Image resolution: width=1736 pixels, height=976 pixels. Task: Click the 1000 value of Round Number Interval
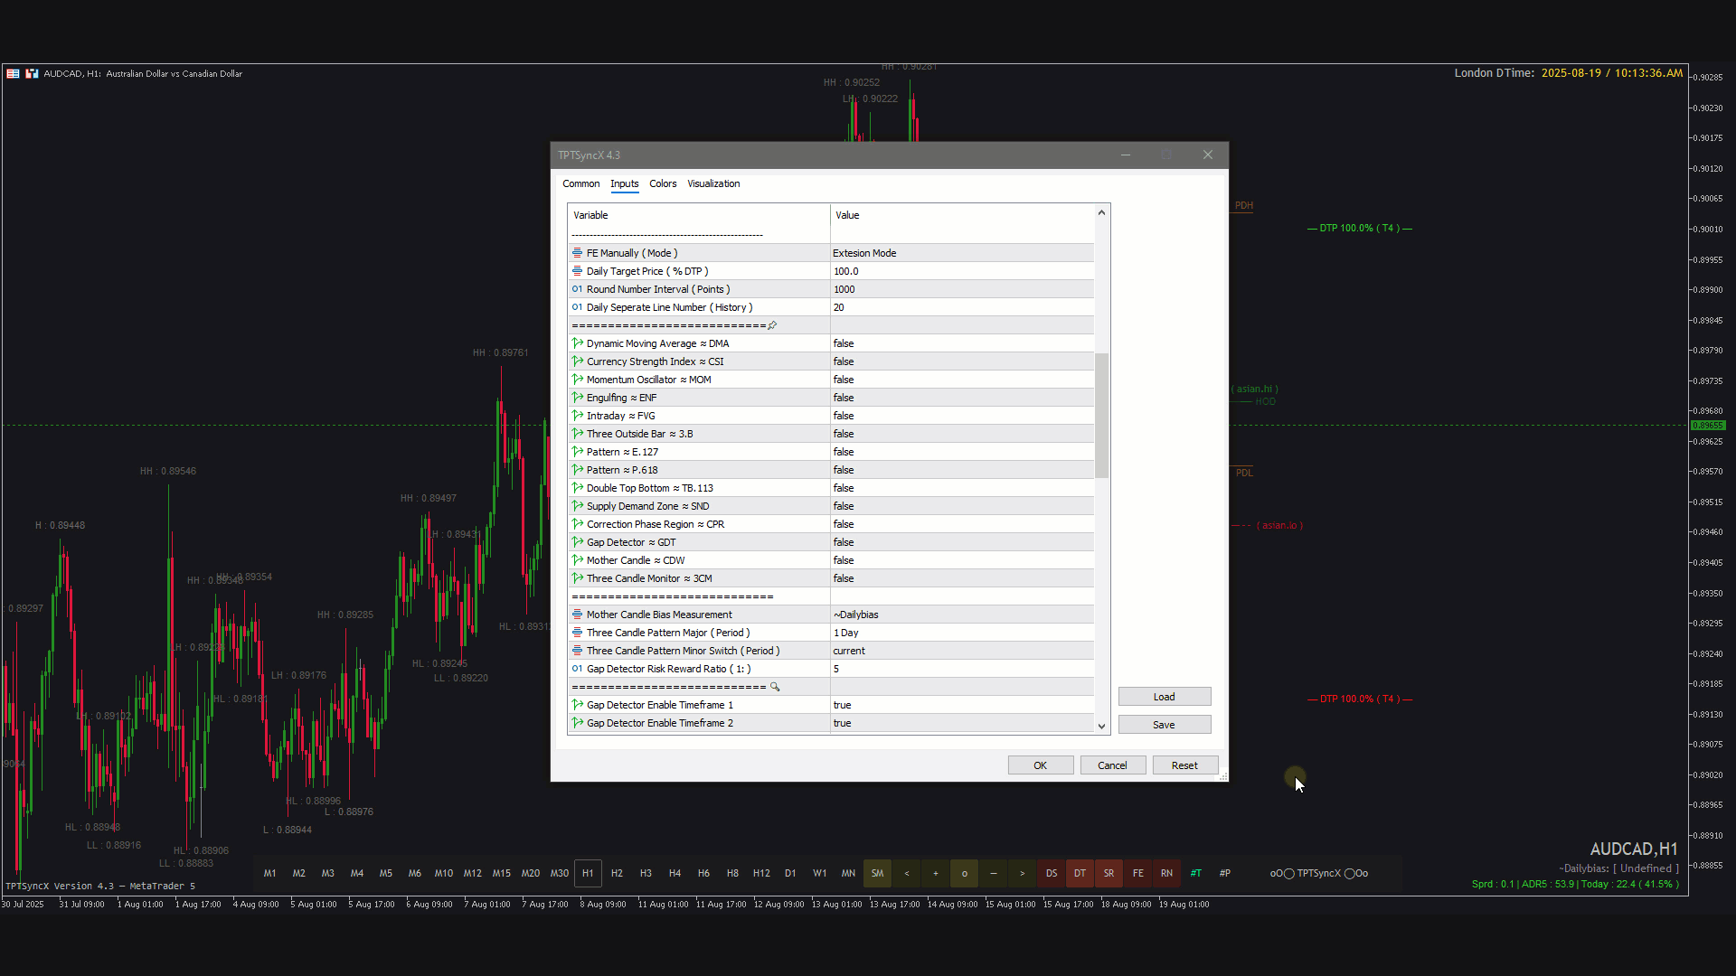[x=962, y=289]
